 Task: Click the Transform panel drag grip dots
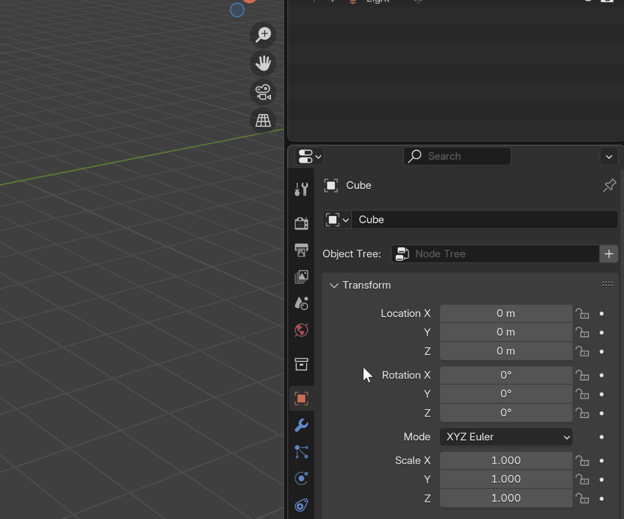[x=607, y=284]
